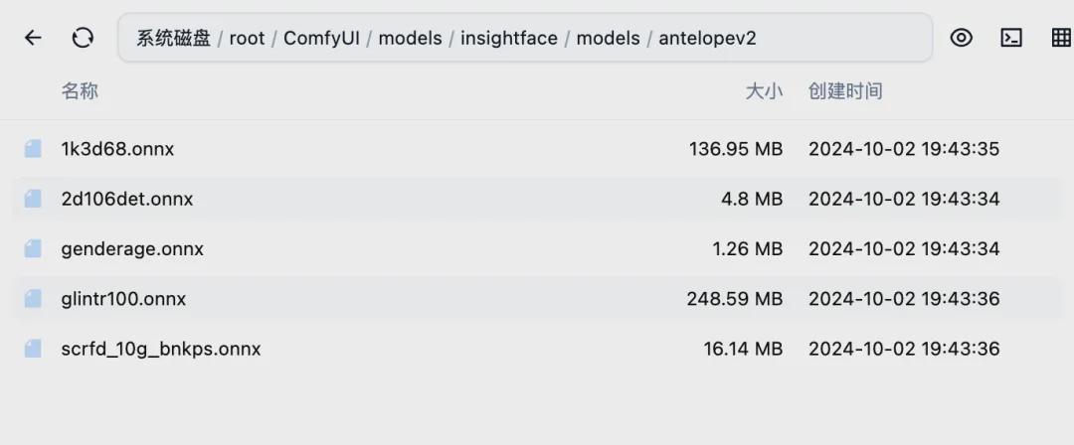Go to root folder in breadcrumb

coord(247,39)
